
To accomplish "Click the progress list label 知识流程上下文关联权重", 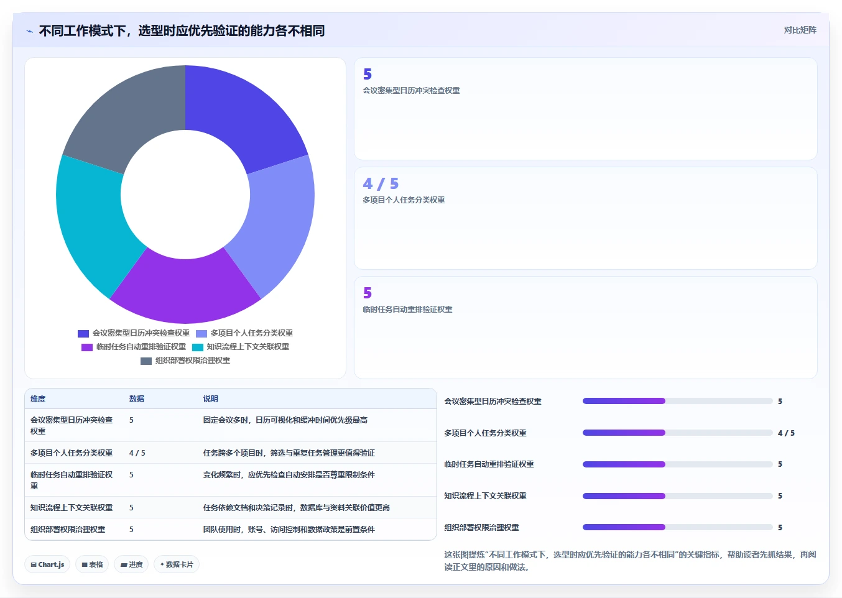I will pyautogui.click(x=485, y=496).
